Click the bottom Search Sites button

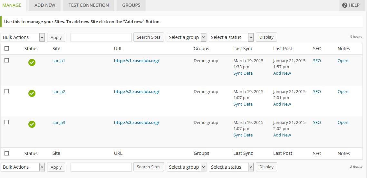click(149, 167)
